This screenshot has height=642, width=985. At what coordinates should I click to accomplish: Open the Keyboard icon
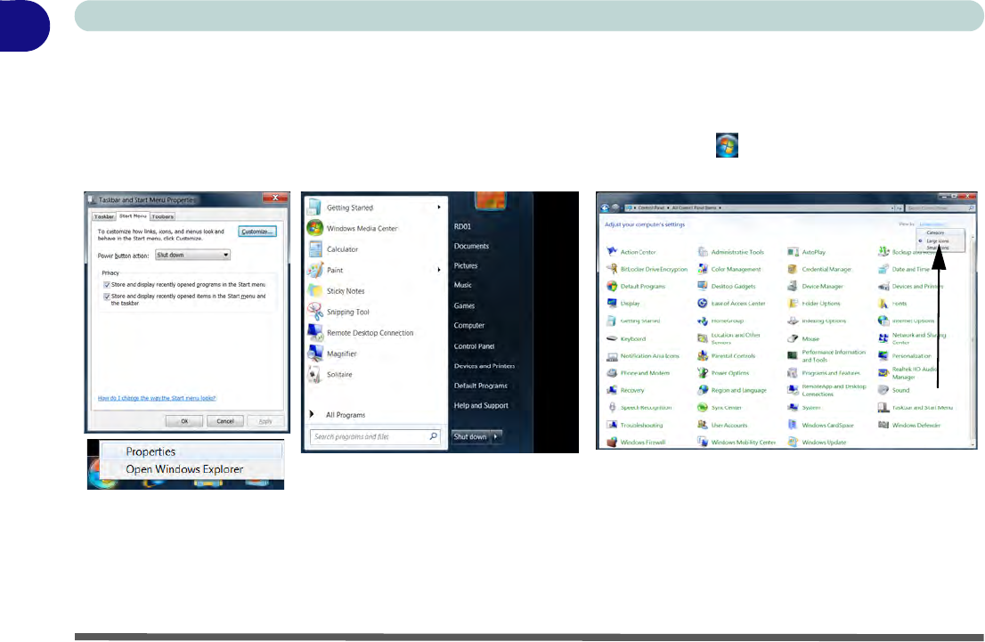612,338
